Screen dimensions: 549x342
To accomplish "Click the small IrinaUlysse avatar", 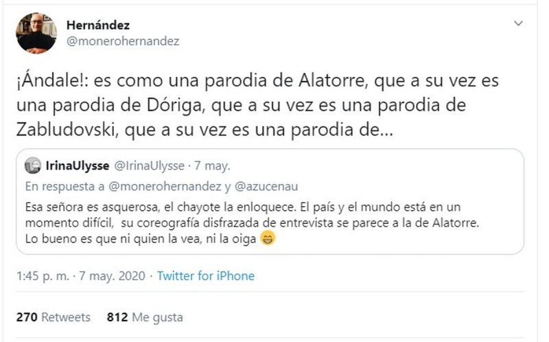I will pyautogui.click(x=32, y=166).
